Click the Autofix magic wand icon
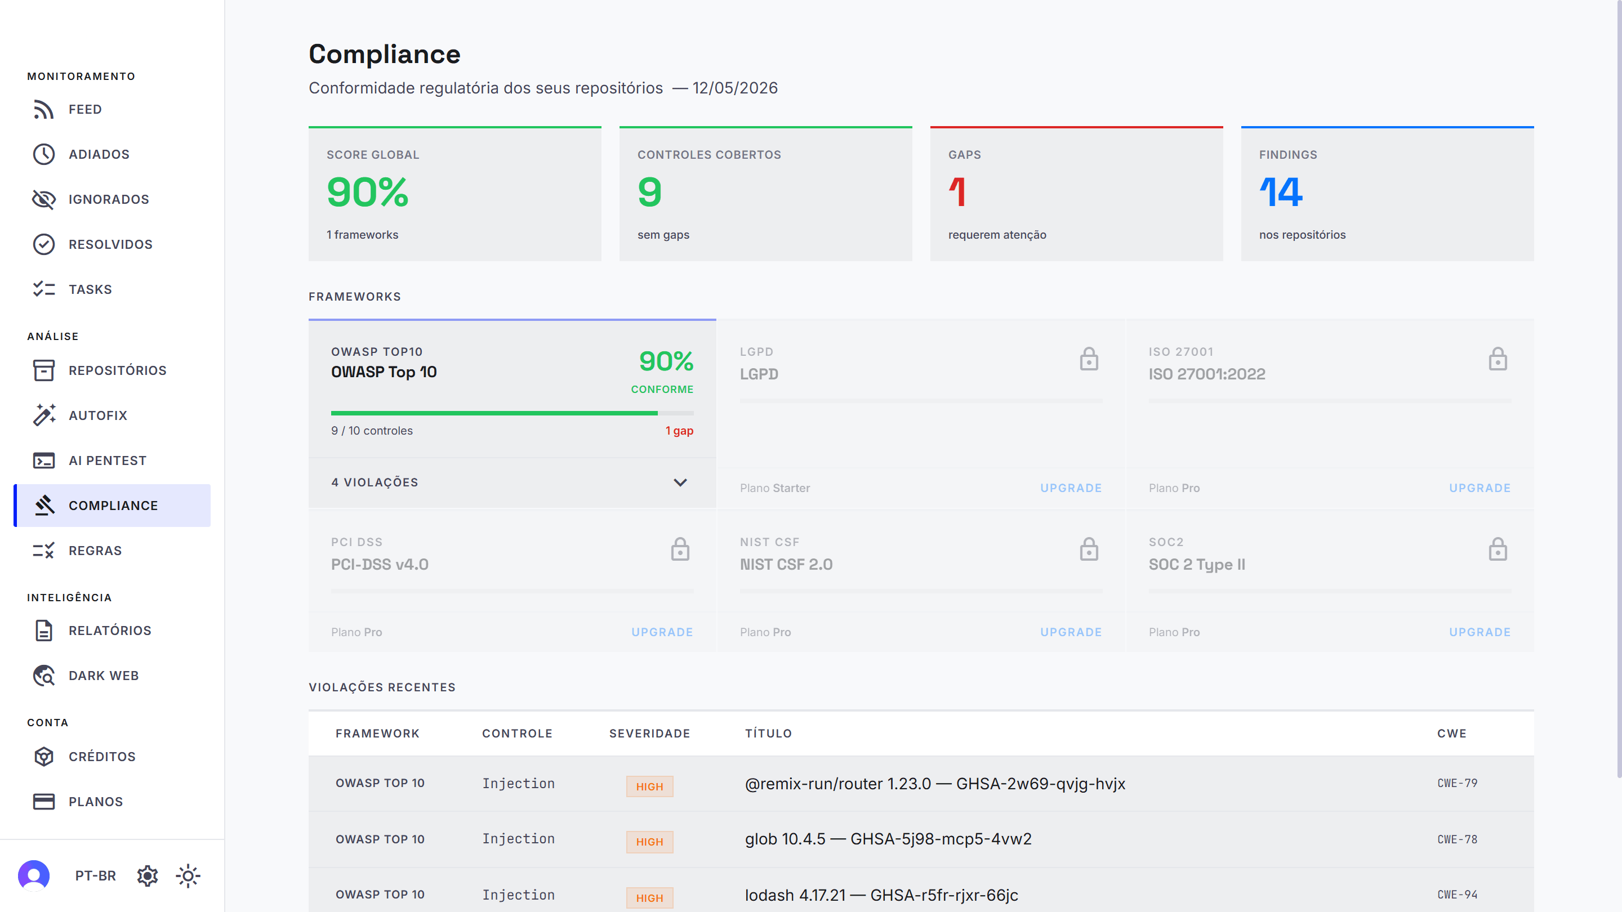The width and height of the screenshot is (1622, 912). 43,415
